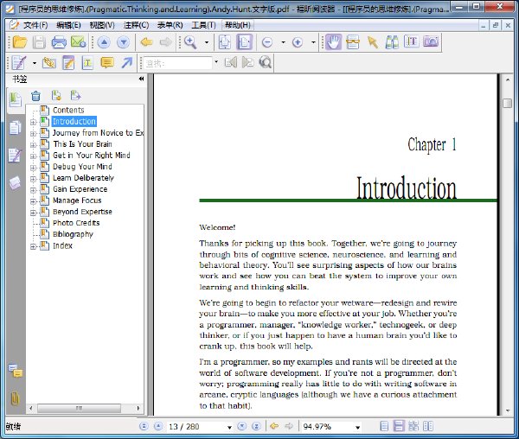Go to previous page with the up arrow

click(x=104, y=42)
